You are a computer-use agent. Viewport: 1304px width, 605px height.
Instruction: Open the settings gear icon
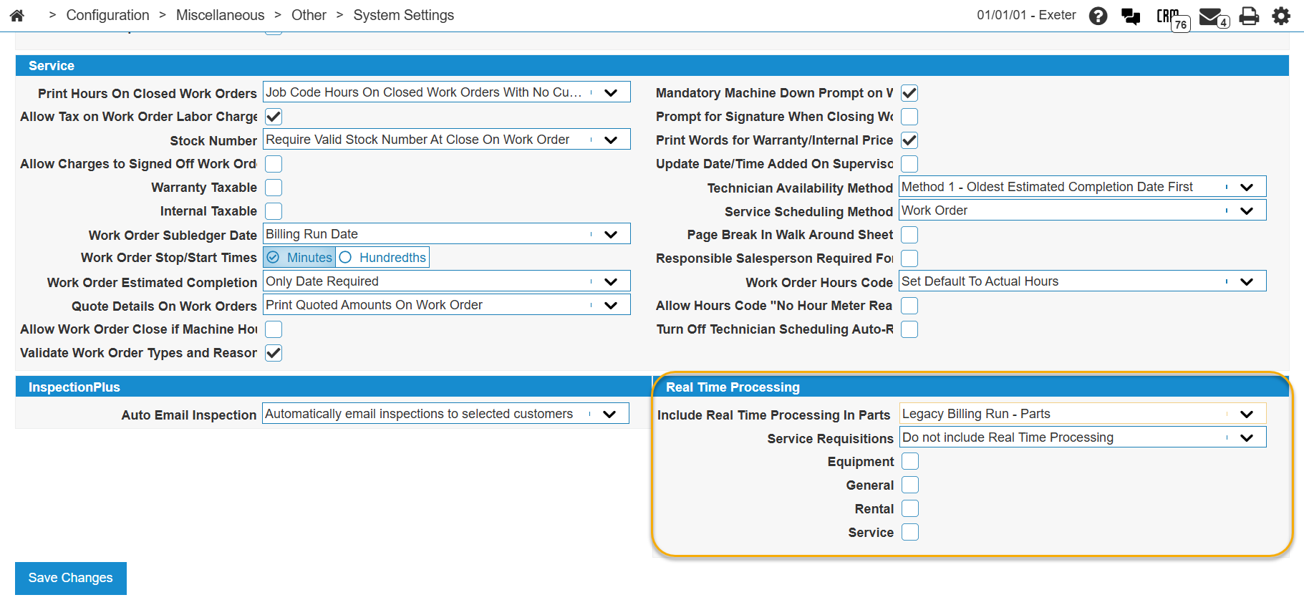pos(1281,16)
